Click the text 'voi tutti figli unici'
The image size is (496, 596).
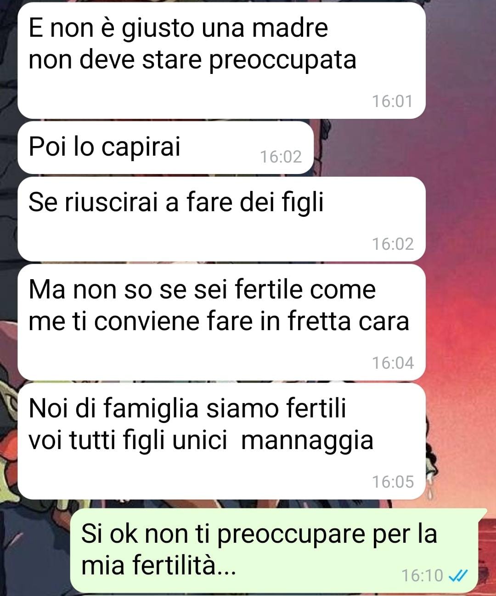pyautogui.click(x=128, y=441)
